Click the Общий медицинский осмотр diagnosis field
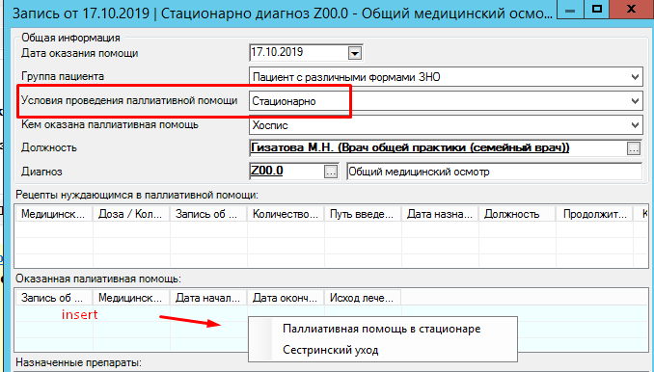 [x=494, y=172]
